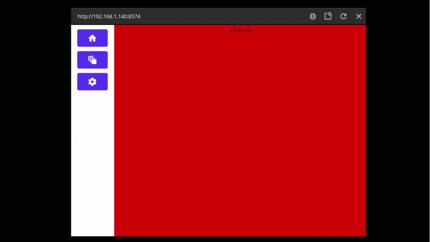Click the Home heading text
Viewport: 430px width, 242px height.
click(240, 30)
